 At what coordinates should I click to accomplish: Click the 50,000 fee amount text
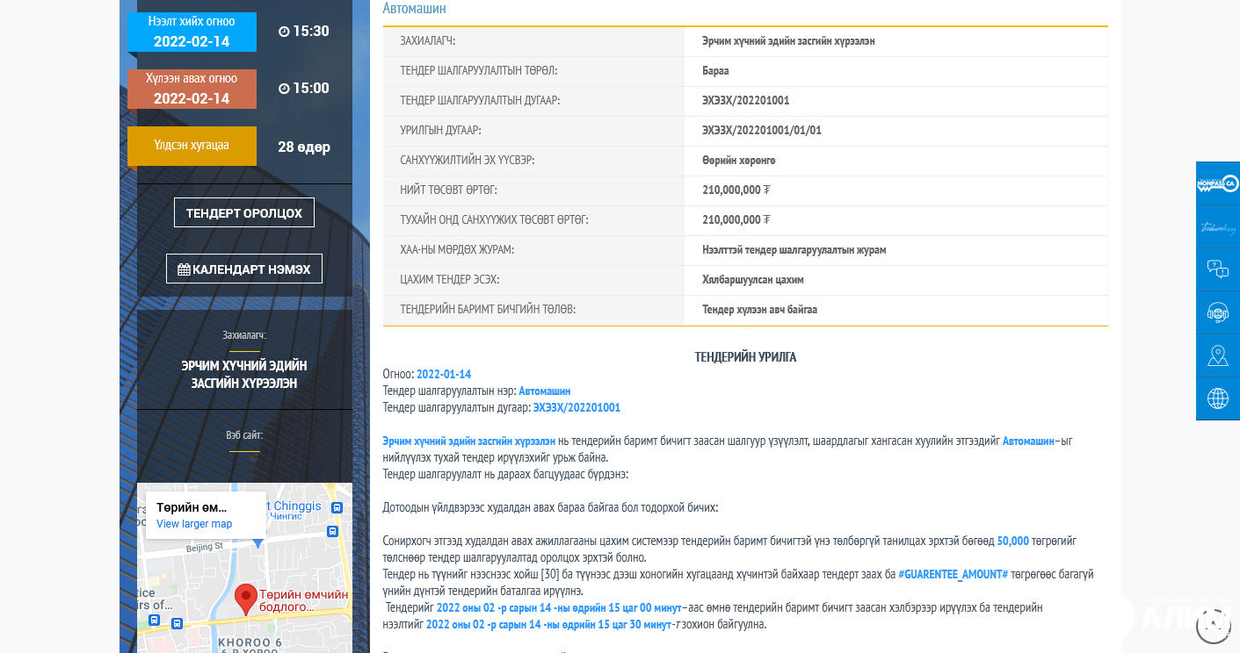click(x=1013, y=541)
